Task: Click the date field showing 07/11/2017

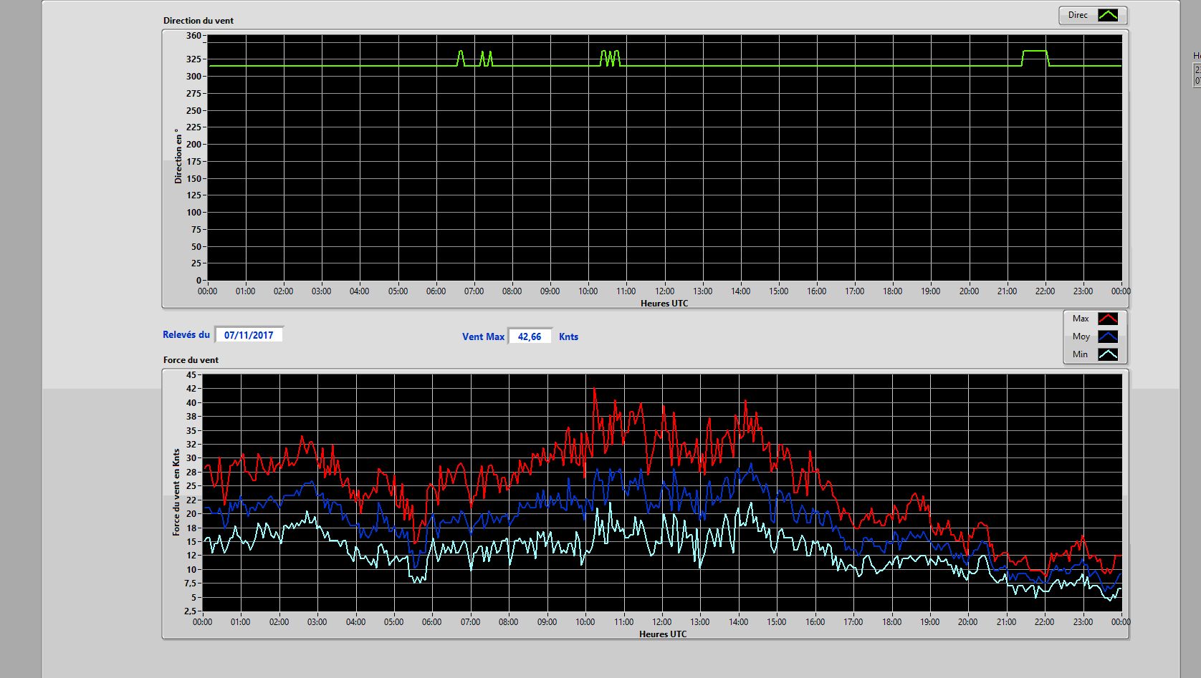Action: (249, 335)
